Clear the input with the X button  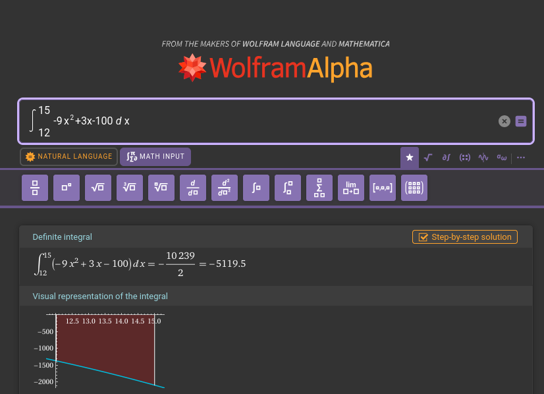point(504,121)
